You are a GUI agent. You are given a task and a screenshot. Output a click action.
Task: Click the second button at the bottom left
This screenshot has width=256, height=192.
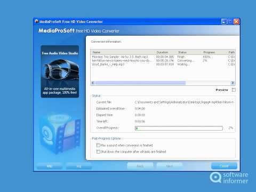click(x=79, y=166)
